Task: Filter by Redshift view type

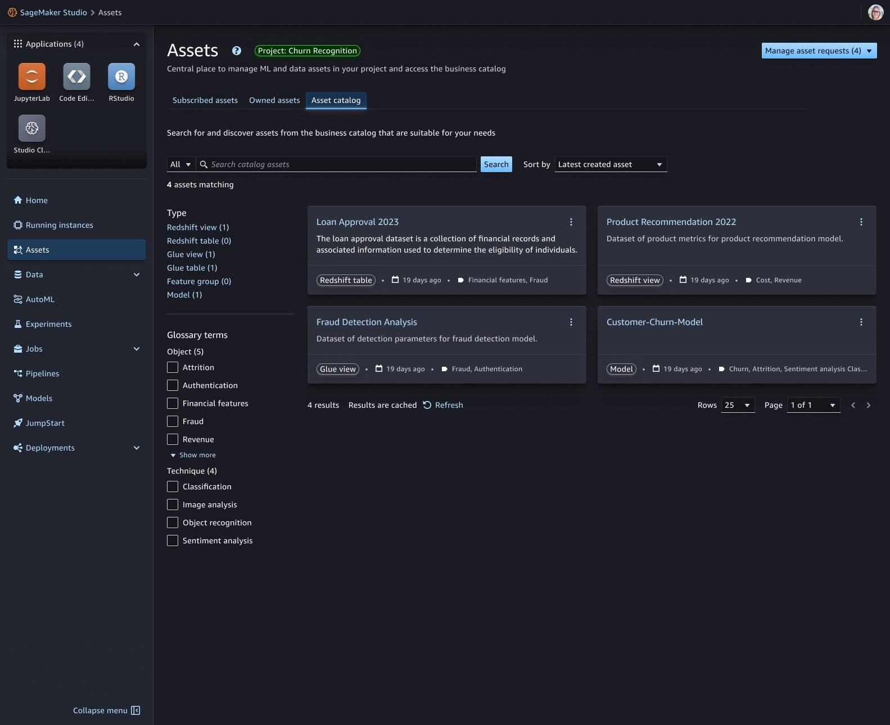Action: 198,227
